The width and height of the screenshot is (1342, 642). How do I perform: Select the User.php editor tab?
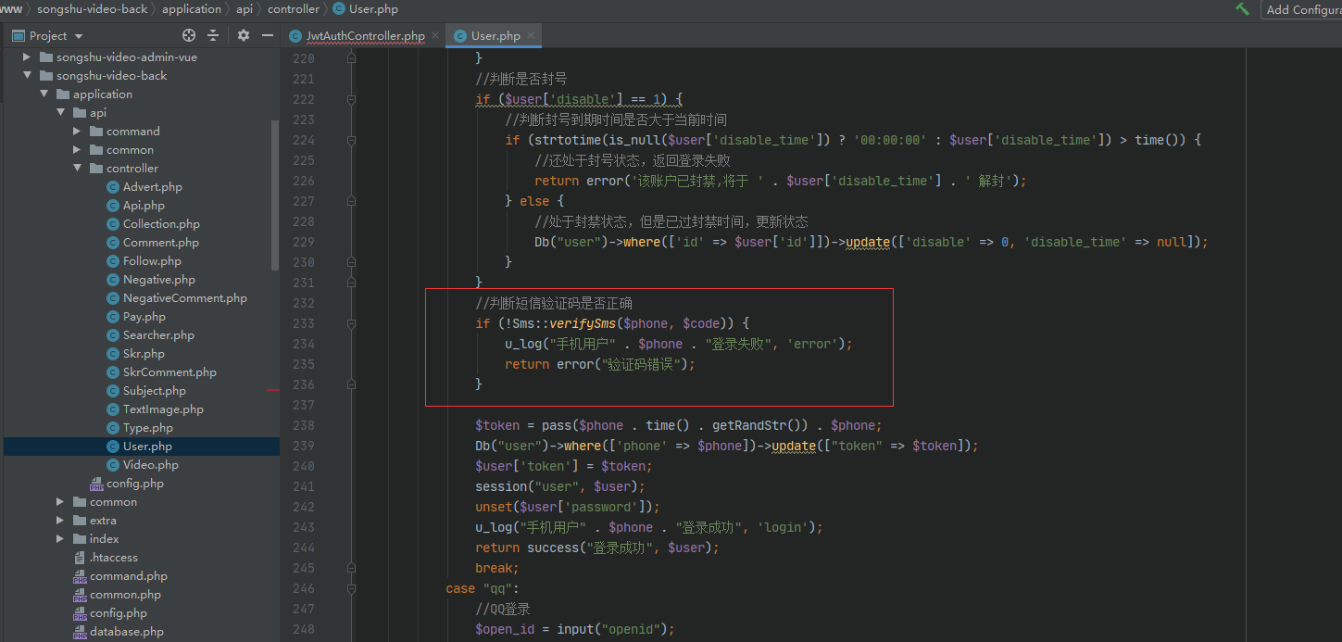(x=495, y=35)
